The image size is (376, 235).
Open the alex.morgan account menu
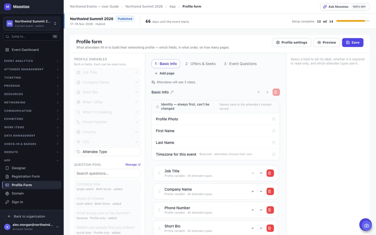click(32, 227)
